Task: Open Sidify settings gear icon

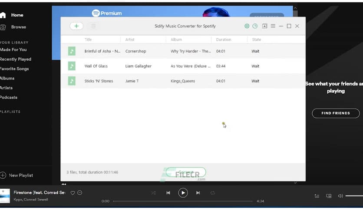Action: (x=247, y=26)
